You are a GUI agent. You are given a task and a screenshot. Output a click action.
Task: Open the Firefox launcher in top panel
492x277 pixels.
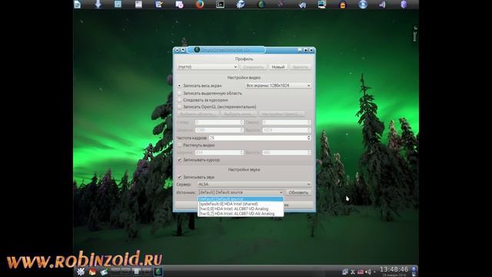click(x=200, y=4)
